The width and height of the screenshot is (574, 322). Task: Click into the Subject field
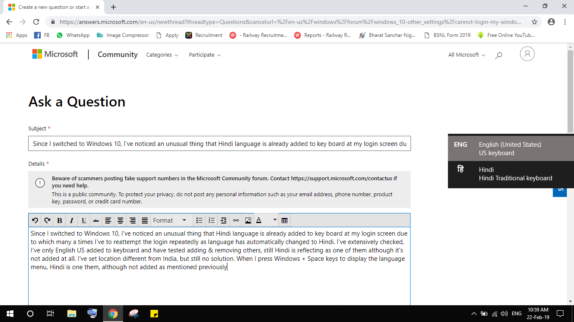click(x=219, y=143)
